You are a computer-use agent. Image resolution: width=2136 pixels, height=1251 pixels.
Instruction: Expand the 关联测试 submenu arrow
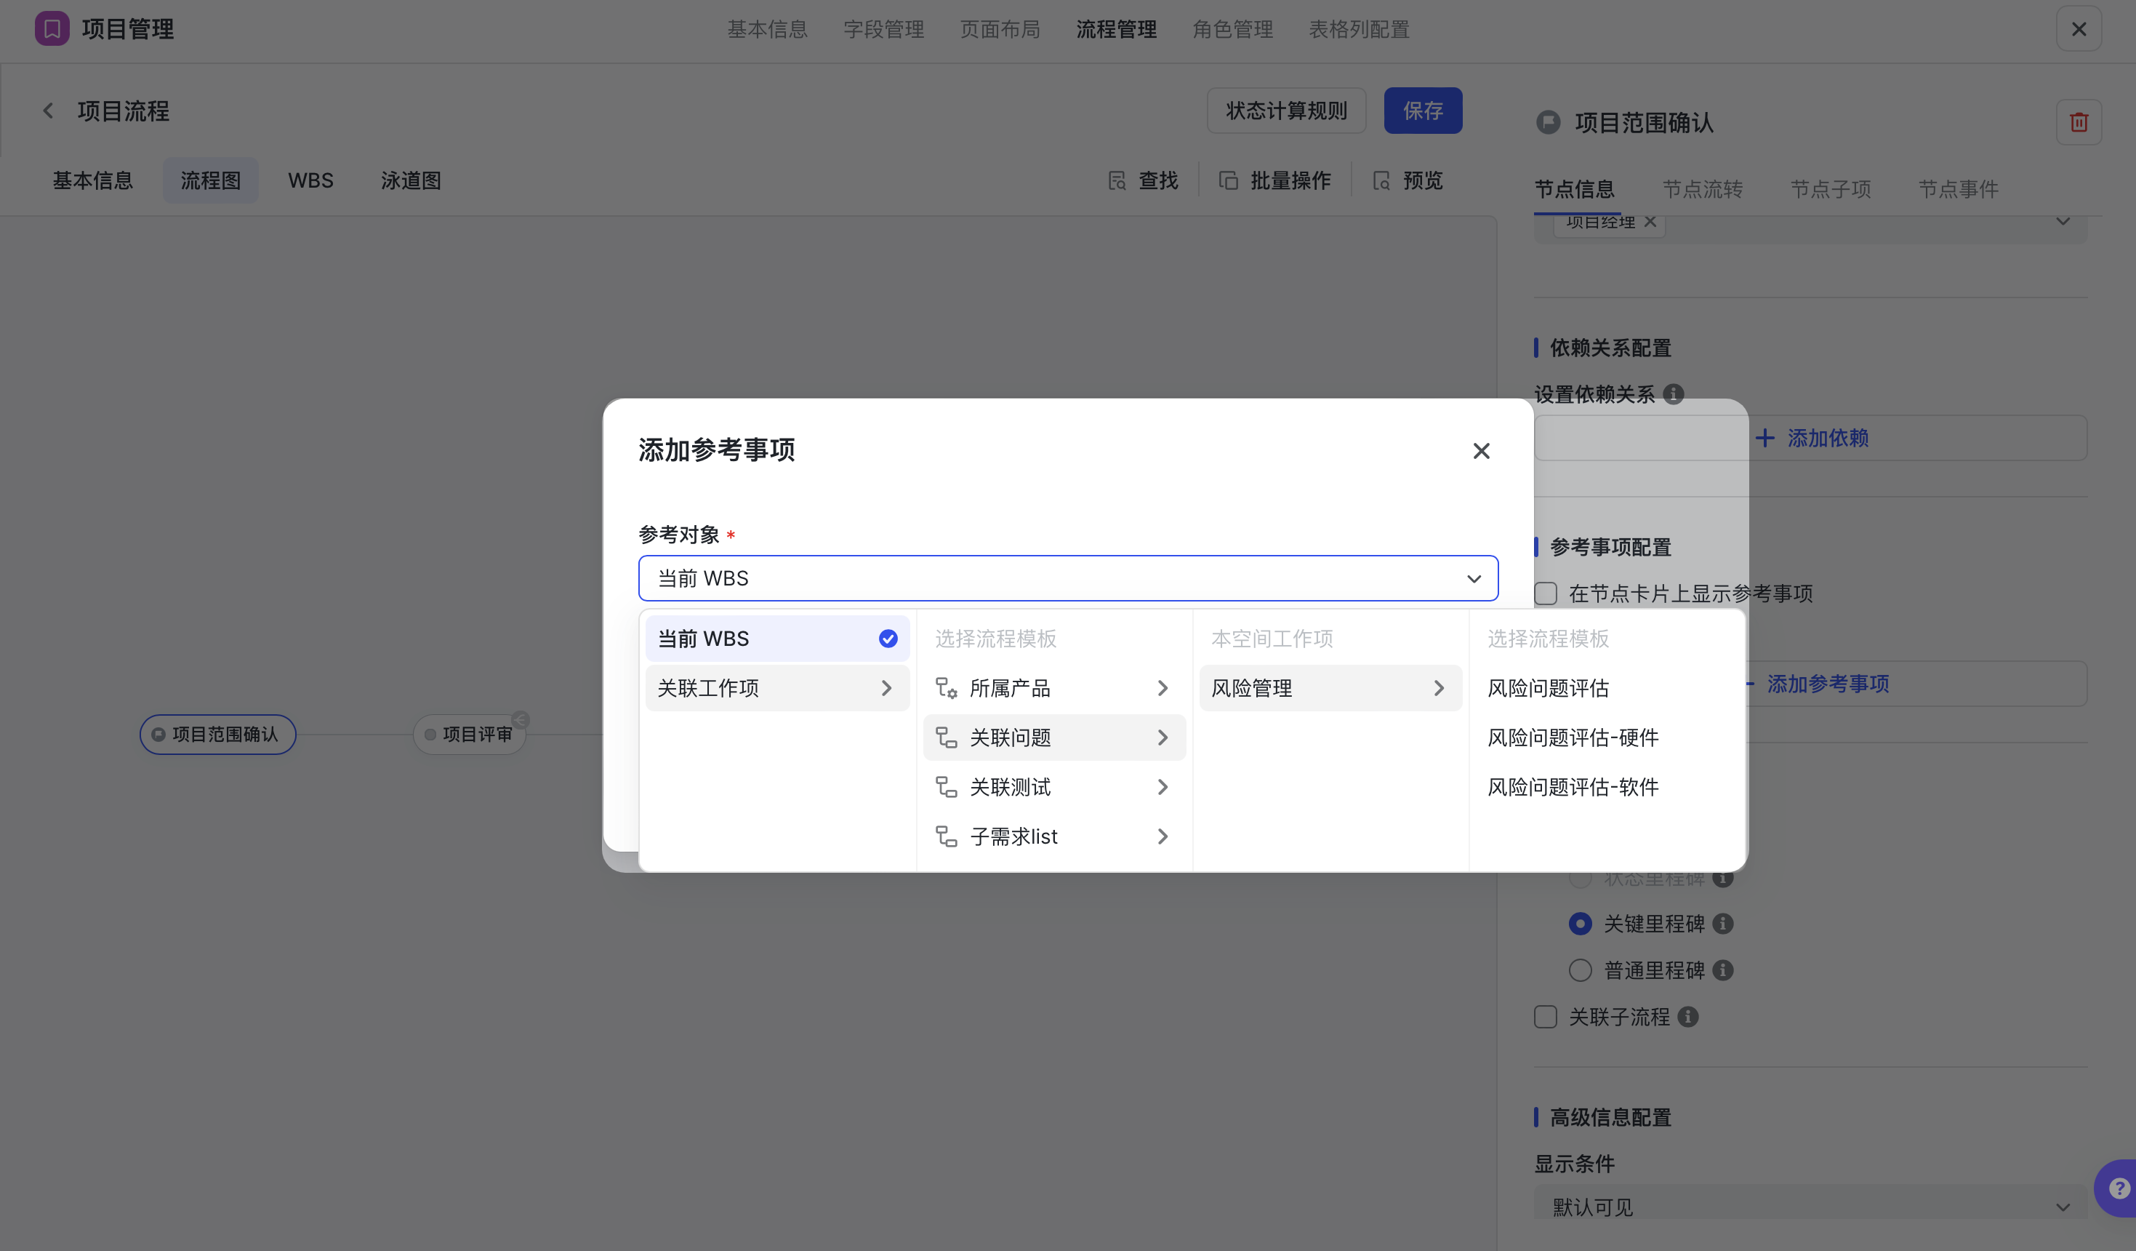(x=1163, y=787)
